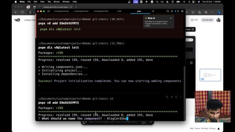Image resolution: width=235 pixels, height=132 pixels.
Task: Close the Warp AI tooltip
Action: (171, 18)
